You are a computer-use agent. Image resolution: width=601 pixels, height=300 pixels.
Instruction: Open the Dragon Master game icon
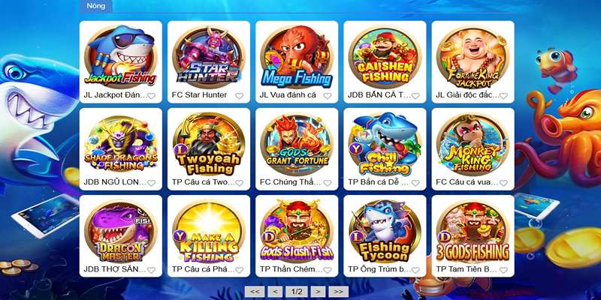tap(121, 231)
